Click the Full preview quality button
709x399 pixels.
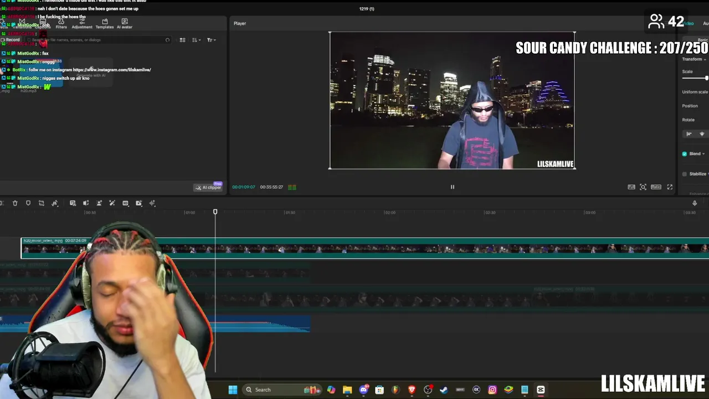click(x=631, y=187)
